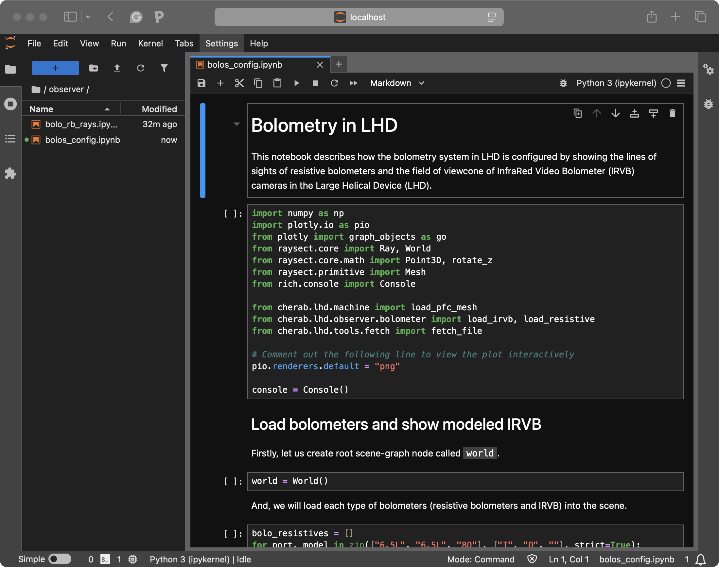Open the Edit menu

[61, 43]
